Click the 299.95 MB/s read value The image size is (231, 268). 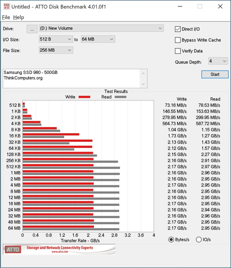[x=208, y=117]
